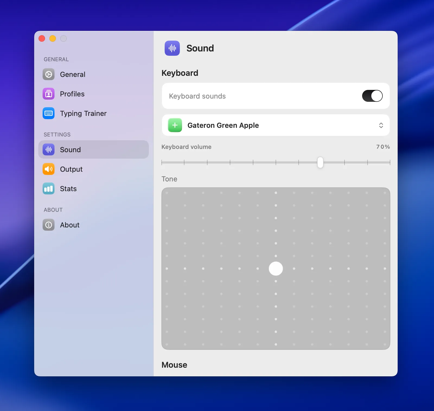Switch to the Output settings

94,169
